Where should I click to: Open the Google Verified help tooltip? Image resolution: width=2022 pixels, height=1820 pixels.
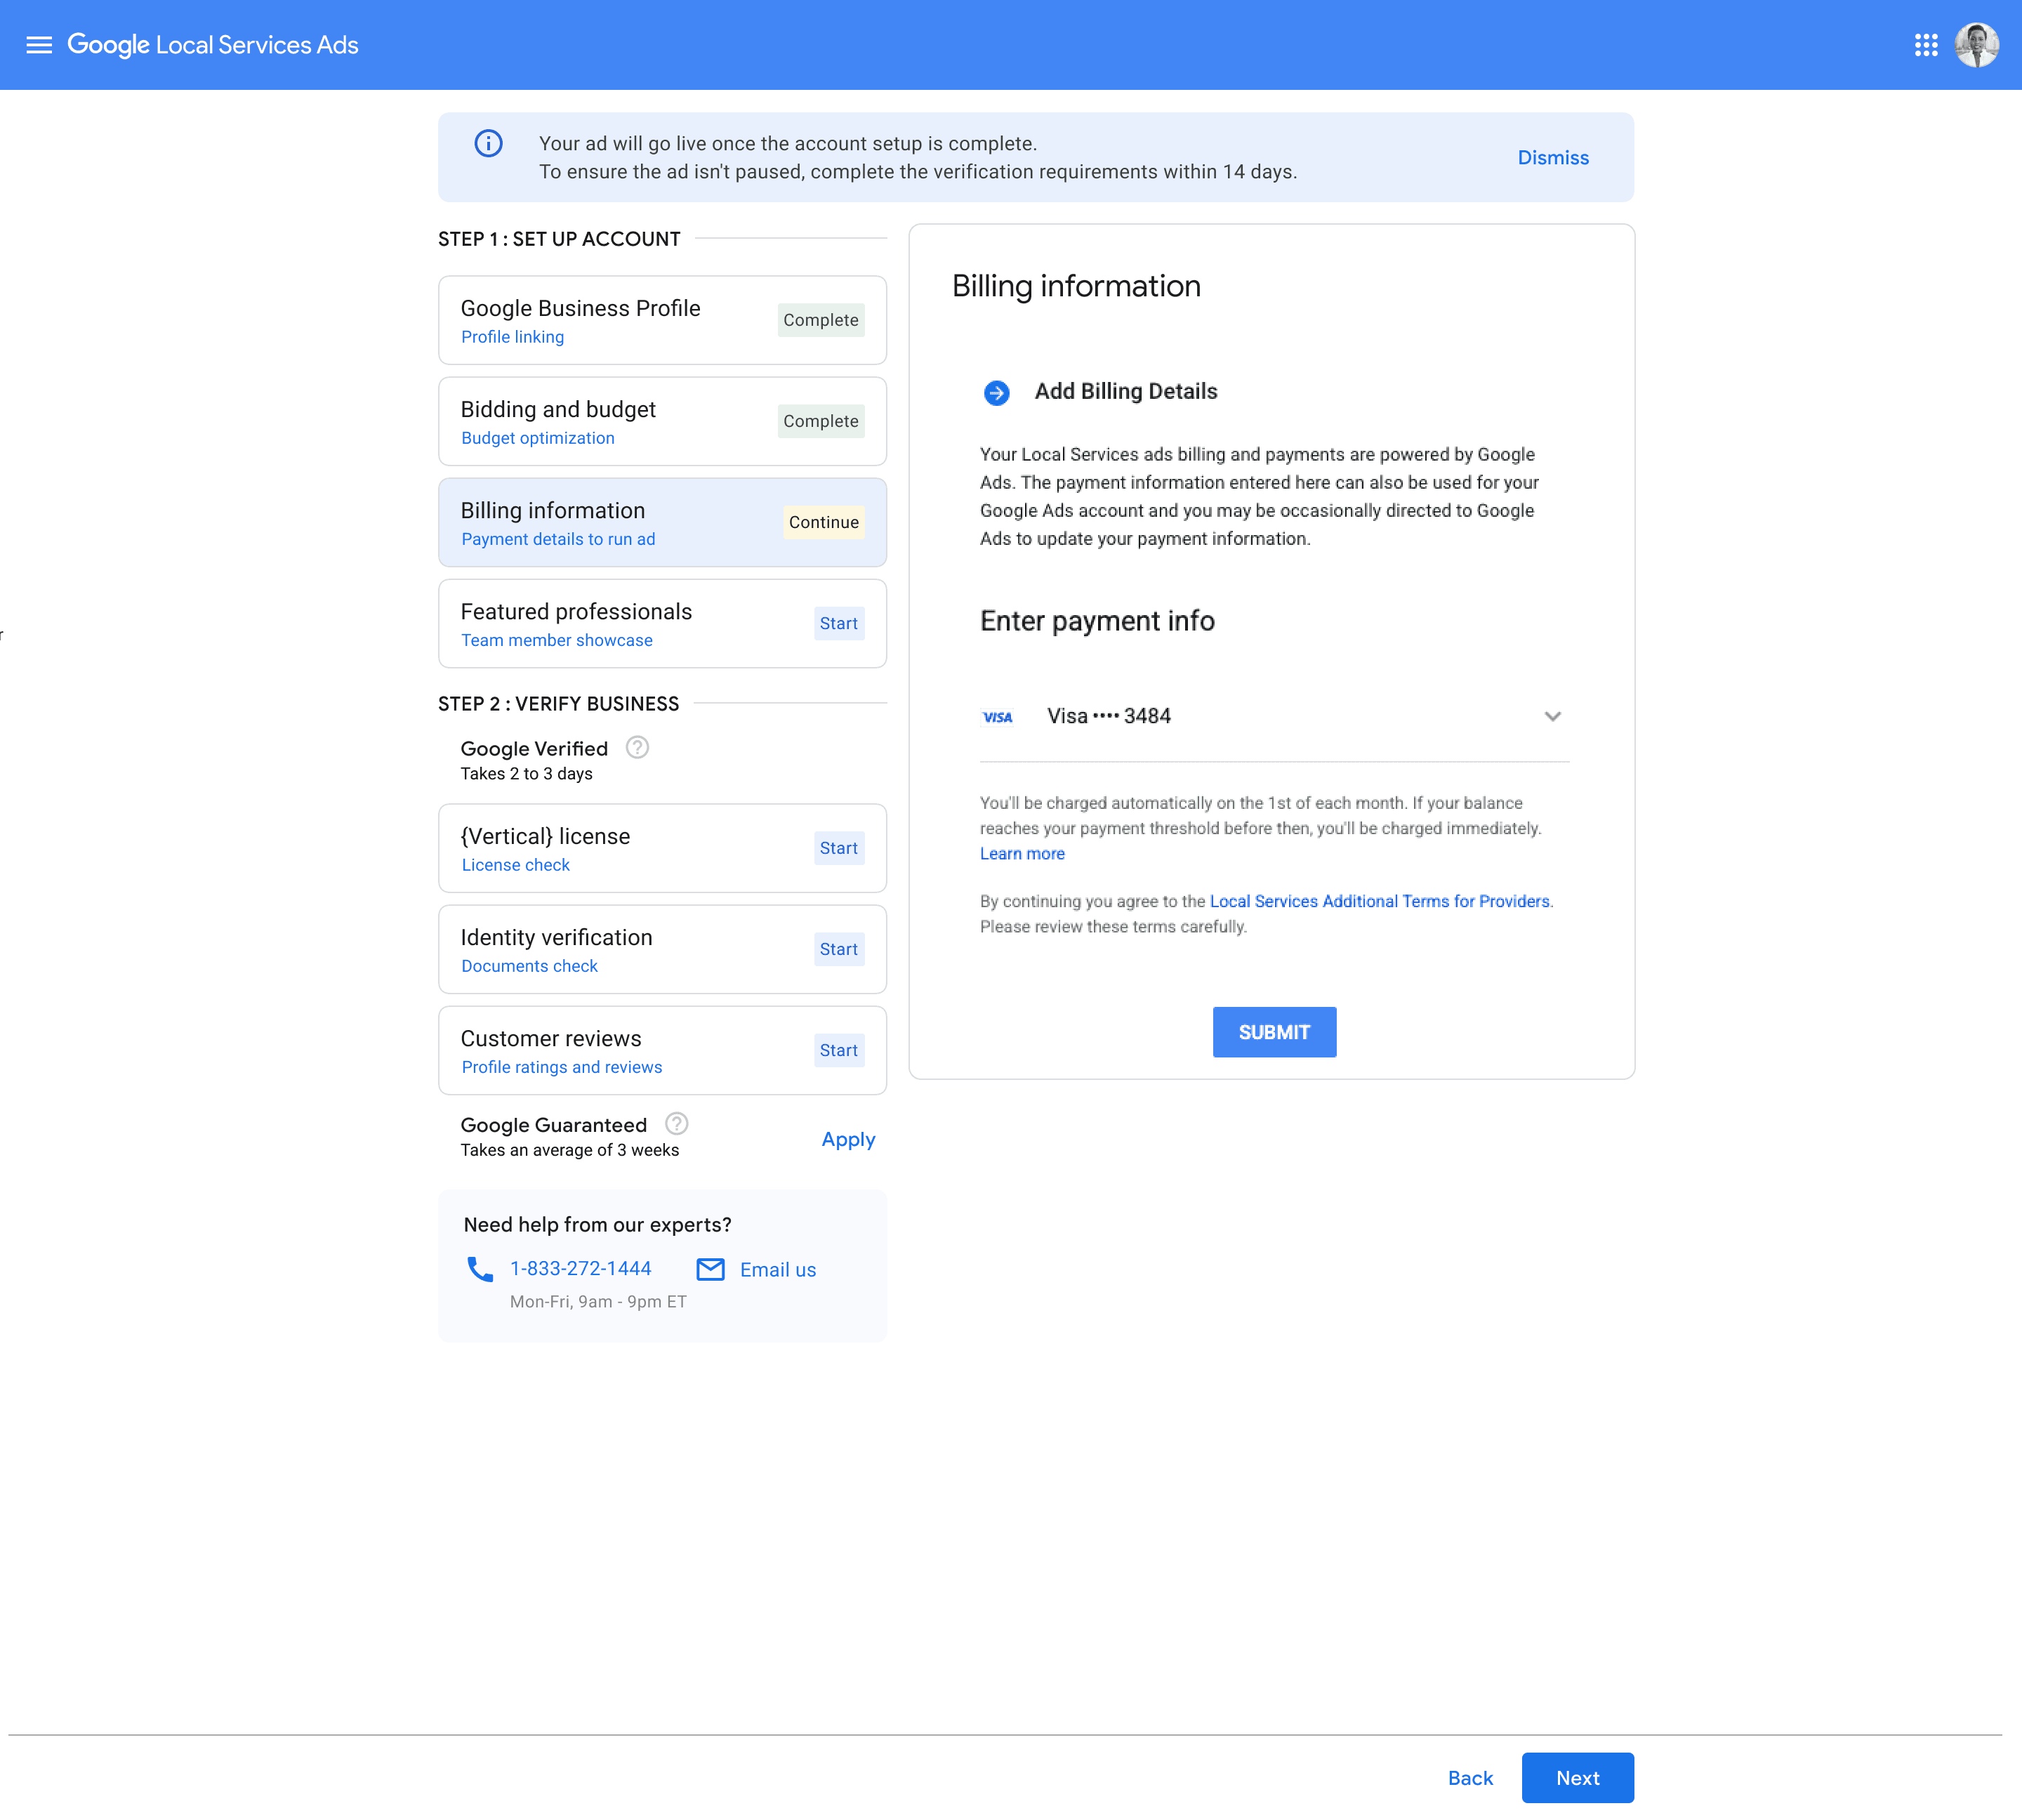637,747
